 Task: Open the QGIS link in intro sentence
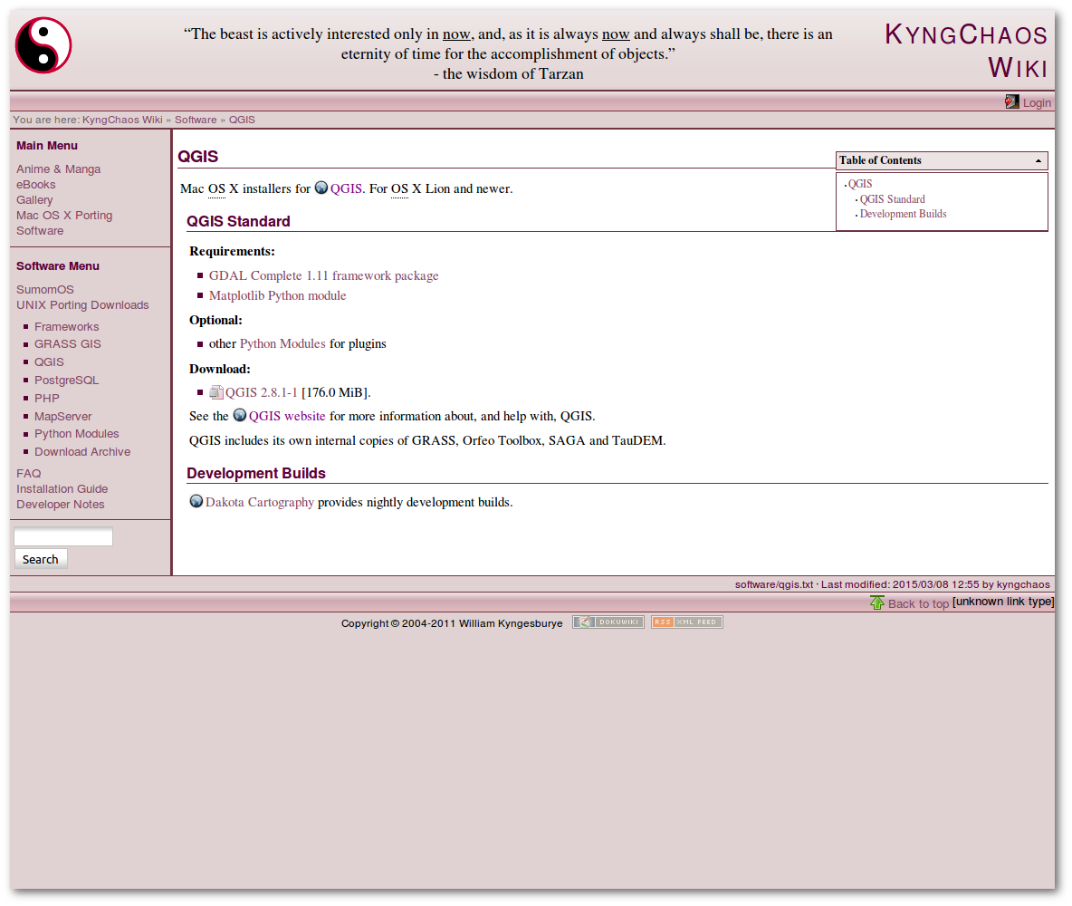346,188
